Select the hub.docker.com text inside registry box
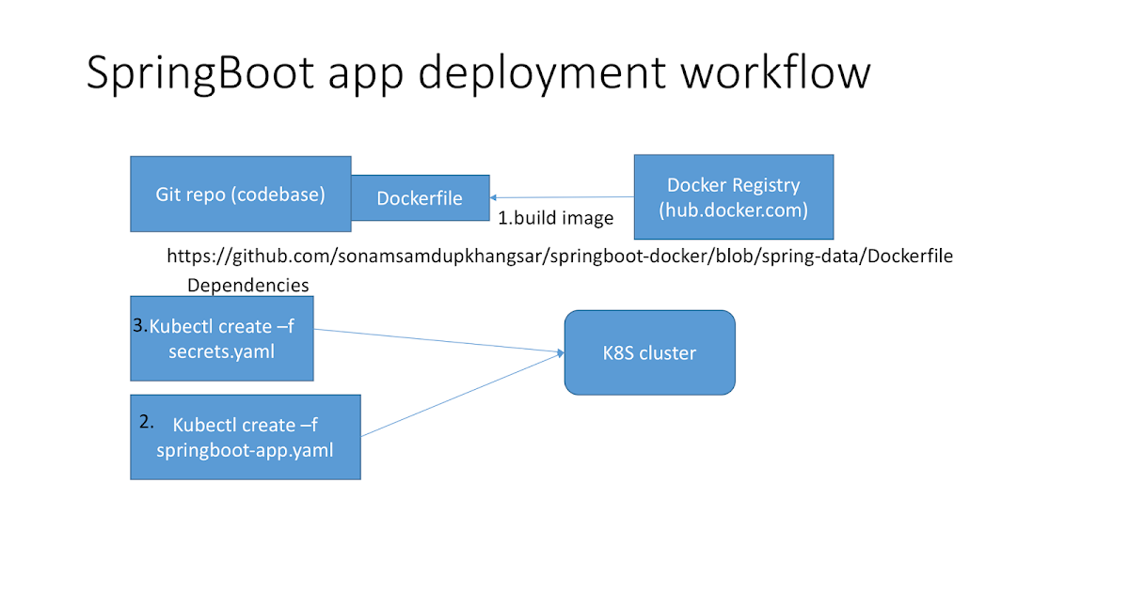 click(734, 210)
